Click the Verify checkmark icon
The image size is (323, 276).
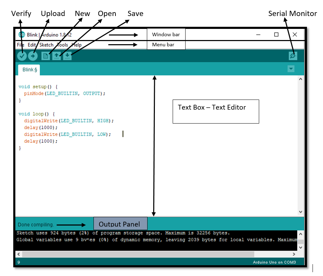click(22, 56)
